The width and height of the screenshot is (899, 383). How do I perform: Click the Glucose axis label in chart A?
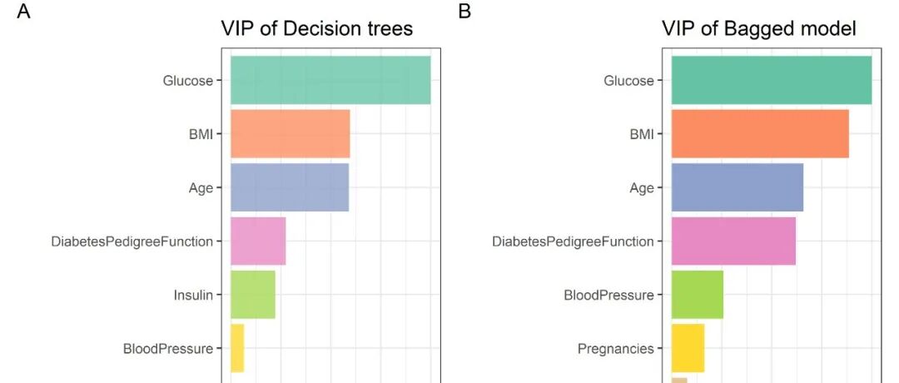tap(187, 81)
